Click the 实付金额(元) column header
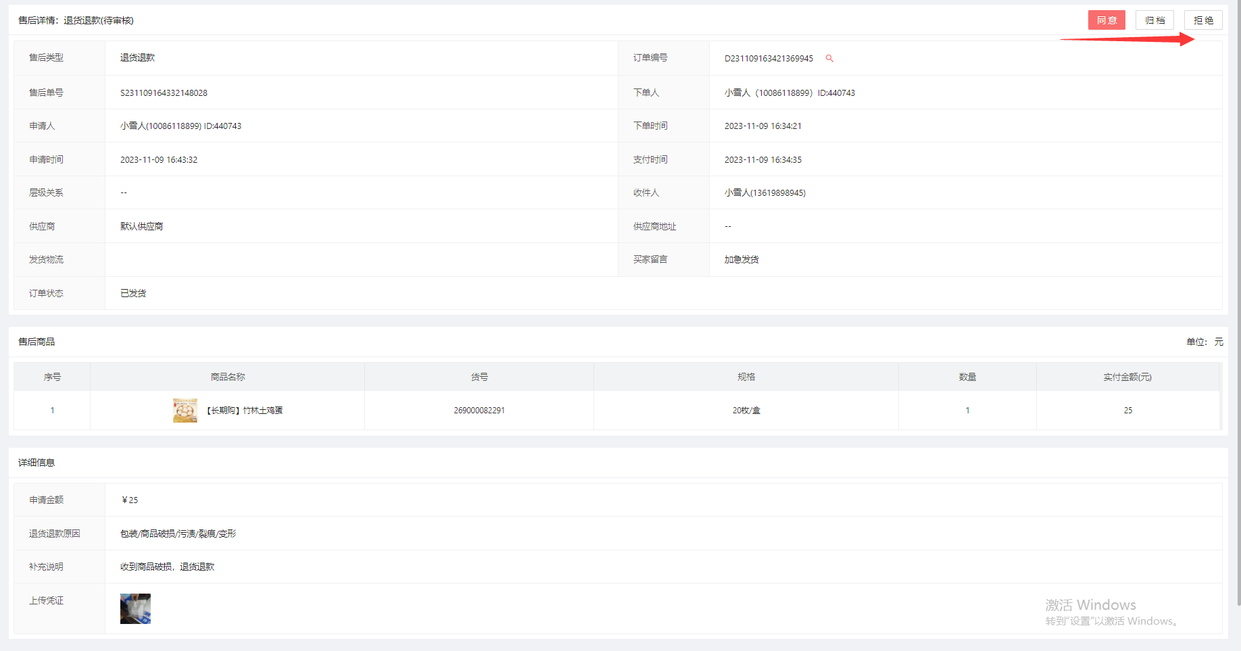1241x651 pixels. [x=1127, y=377]
